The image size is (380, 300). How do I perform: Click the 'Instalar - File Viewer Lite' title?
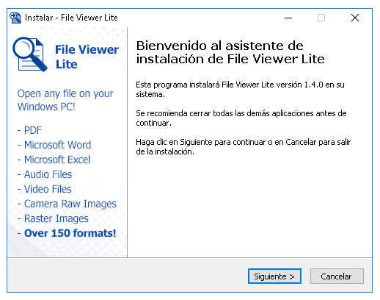pos(71,18)
